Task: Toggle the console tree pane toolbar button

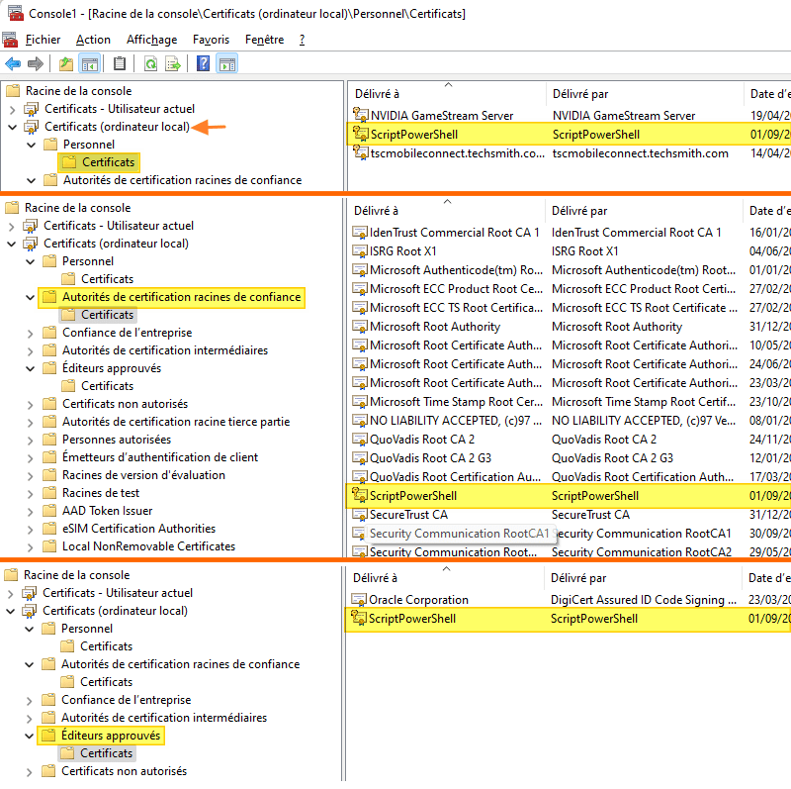Action: [89, 64]
